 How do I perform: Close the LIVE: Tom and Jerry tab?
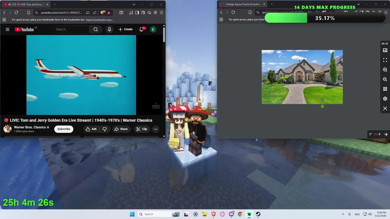coord(47,5)
